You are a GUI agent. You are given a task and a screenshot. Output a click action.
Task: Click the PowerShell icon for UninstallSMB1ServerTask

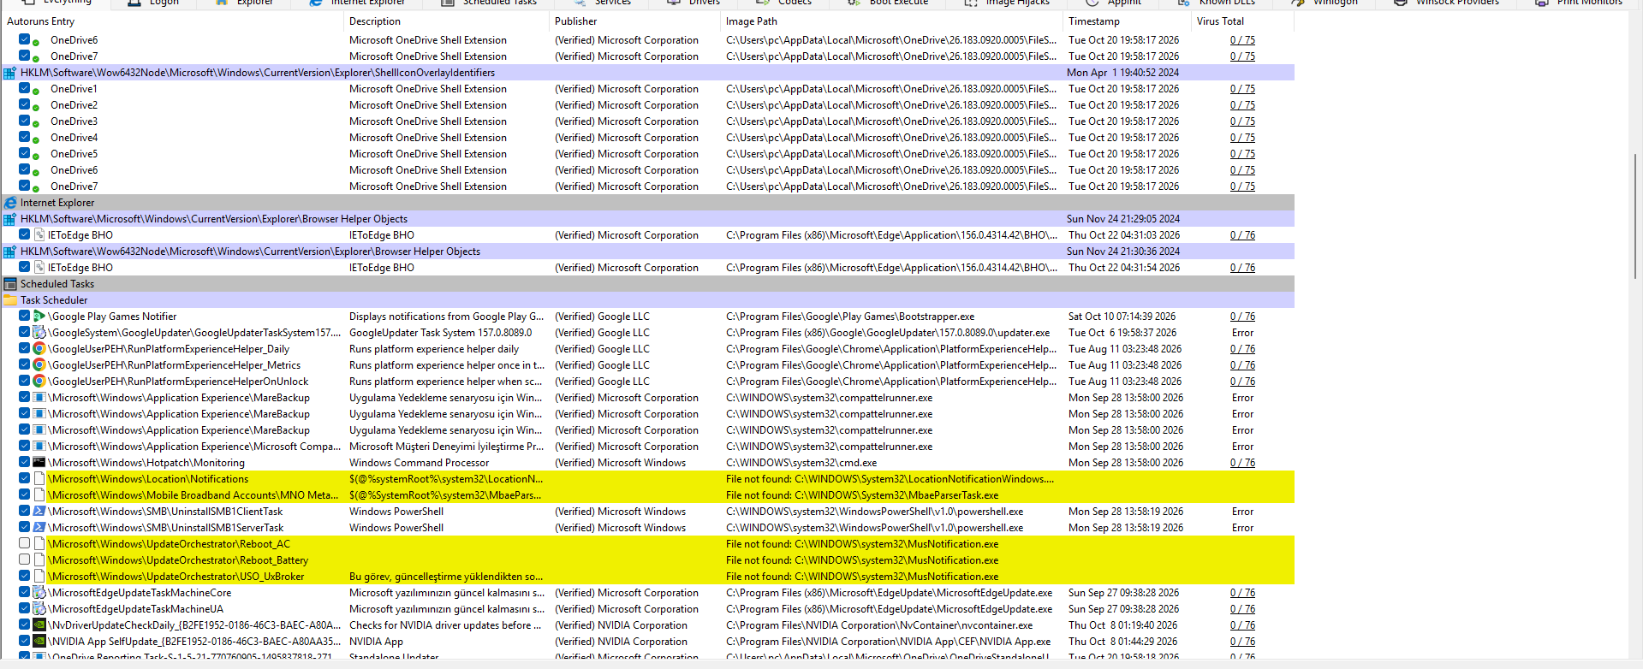(39, 528)
